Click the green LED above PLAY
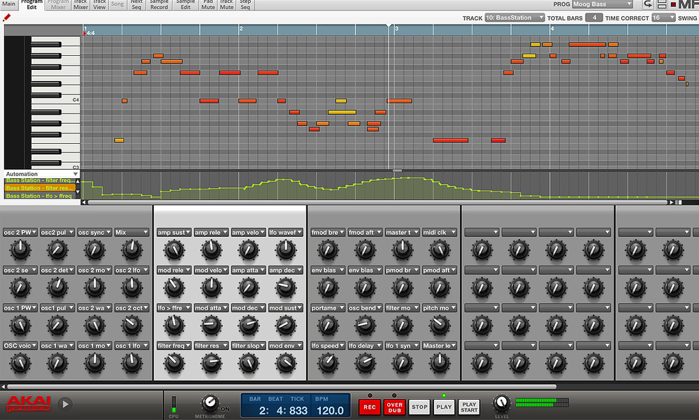 444,396
